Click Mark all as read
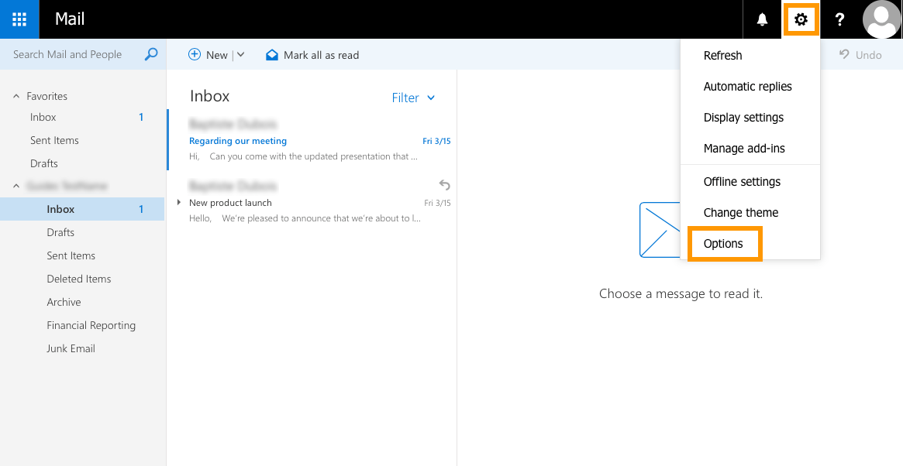The image size is (903, 466). pos(312,54)
